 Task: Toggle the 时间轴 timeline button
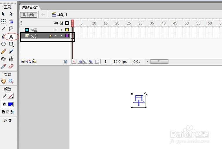[29, 15]
